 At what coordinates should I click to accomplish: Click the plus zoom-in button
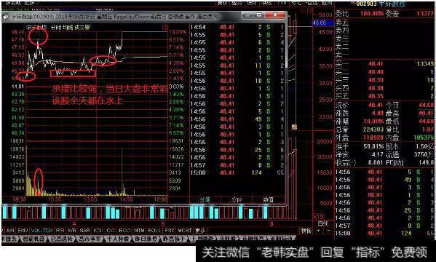318,231
